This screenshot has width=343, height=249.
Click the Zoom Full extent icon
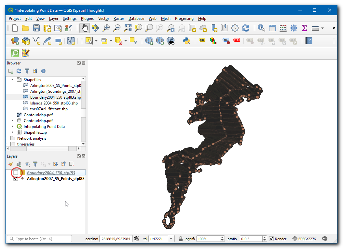[127, 28]
